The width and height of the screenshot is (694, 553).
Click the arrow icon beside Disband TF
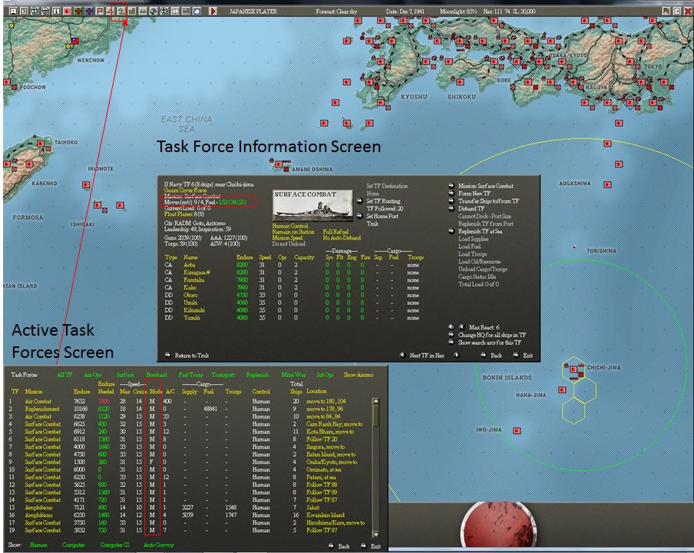(x=451, y=208)
